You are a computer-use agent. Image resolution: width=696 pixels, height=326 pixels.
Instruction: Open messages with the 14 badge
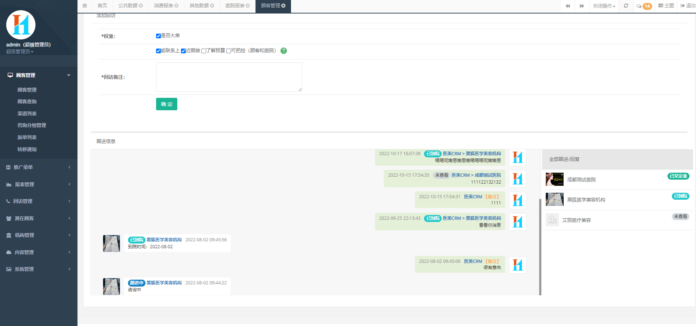pos(644,6)
